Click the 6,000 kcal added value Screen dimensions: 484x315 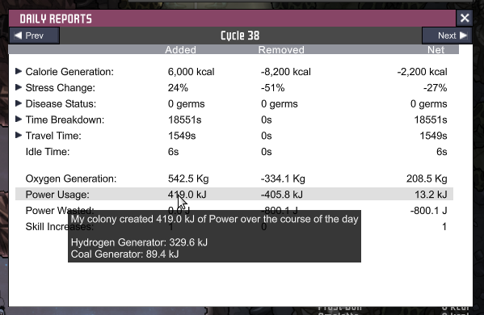[191, 72]
